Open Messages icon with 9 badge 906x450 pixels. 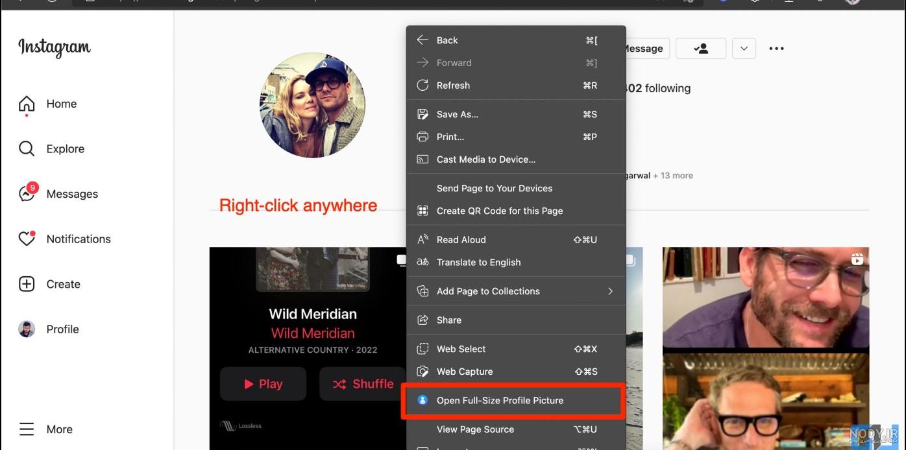pyautogui.click(x=27, y=193)
